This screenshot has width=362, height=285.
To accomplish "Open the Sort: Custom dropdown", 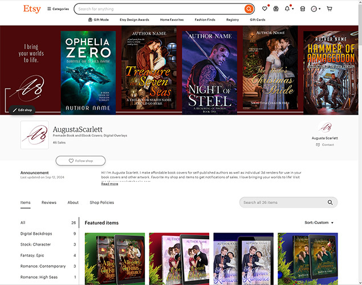I will coord(319,223).
